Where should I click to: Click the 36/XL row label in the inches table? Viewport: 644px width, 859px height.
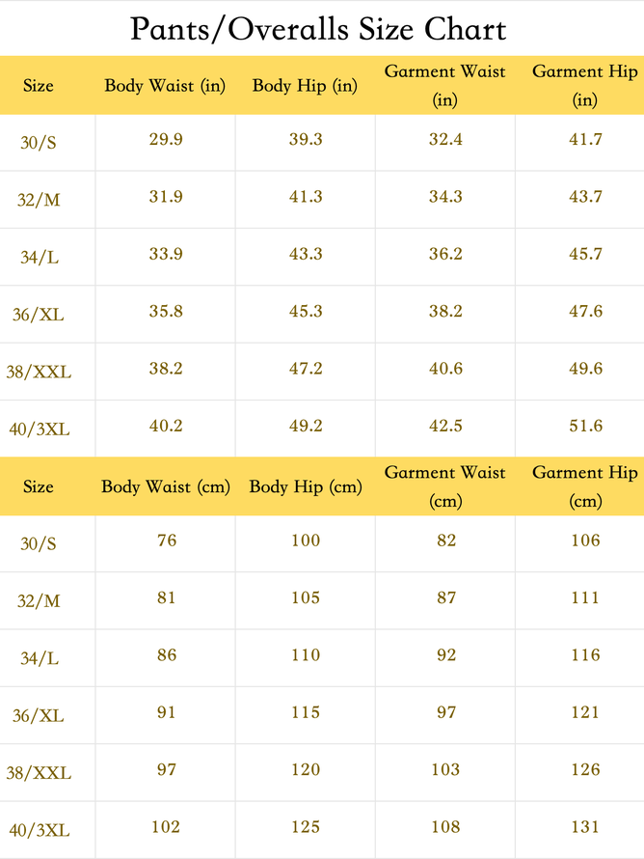tap(39, 315)
